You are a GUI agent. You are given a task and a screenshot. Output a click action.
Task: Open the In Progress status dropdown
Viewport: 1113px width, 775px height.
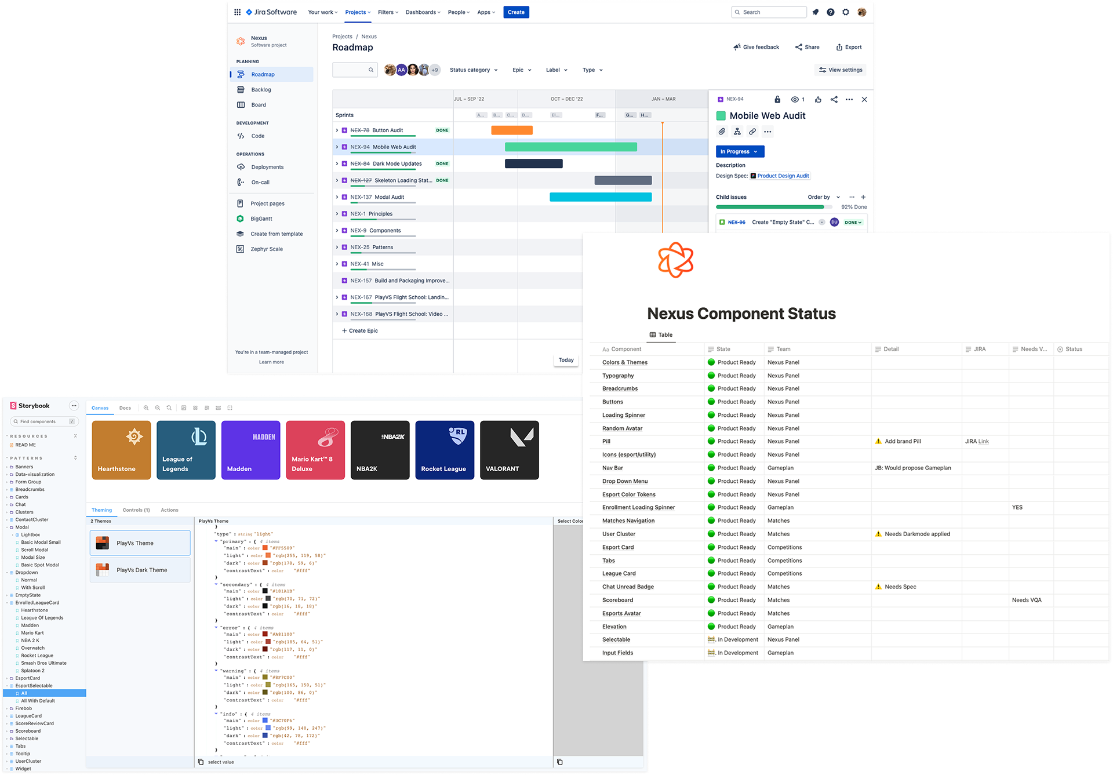[740, 152]
